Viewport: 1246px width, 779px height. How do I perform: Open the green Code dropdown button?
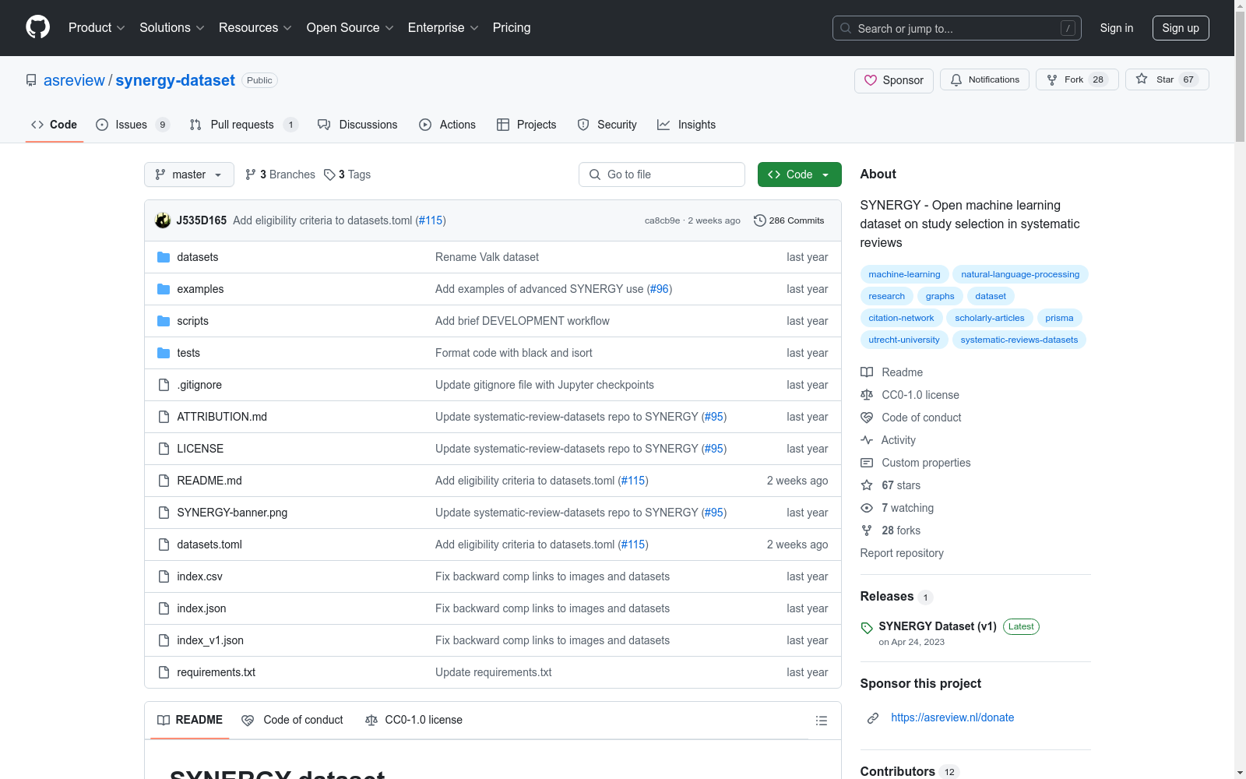point(800,174)
